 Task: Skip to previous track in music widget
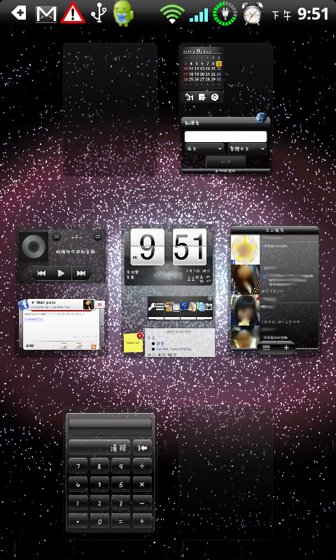pos(41,273)
